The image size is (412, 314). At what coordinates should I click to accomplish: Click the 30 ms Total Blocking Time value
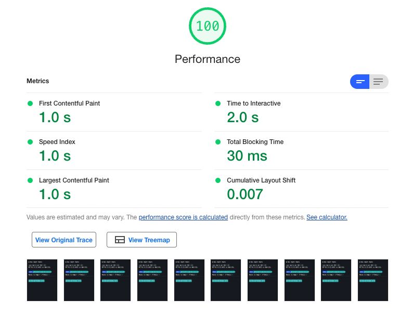[247, 156]
